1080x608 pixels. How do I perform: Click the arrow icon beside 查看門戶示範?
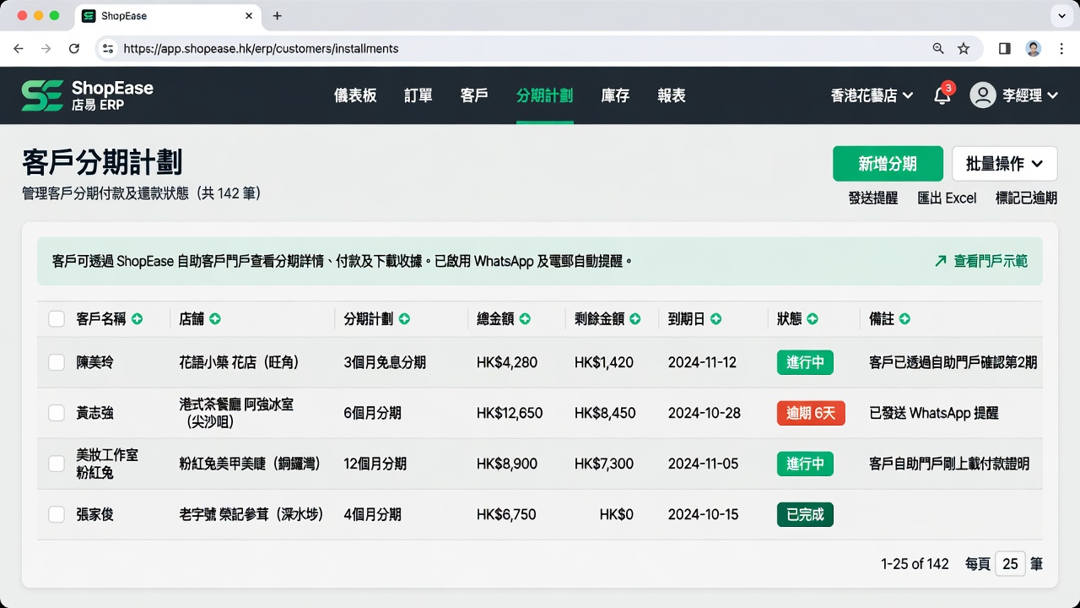941,262
